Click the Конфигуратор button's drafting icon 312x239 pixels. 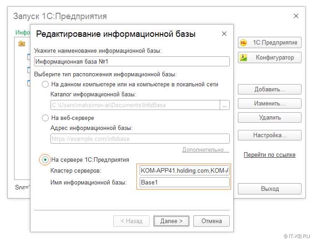243,58
